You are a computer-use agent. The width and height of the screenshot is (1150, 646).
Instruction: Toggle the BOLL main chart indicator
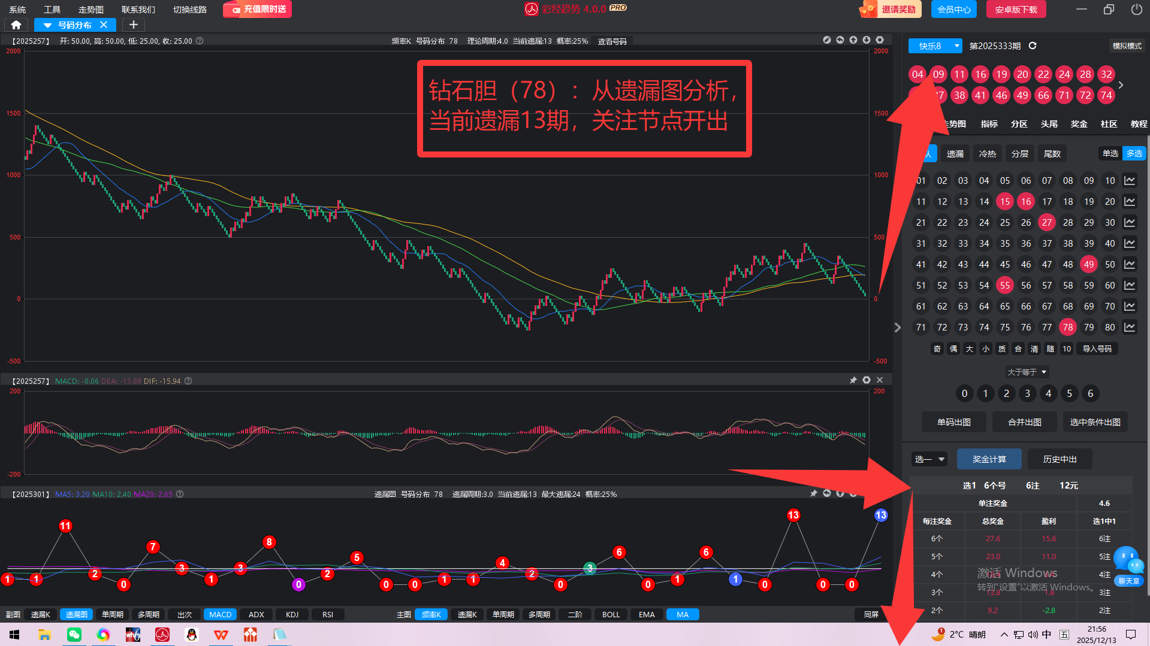611,615
